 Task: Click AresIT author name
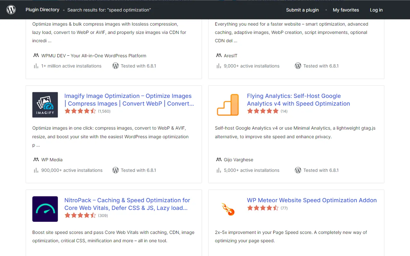click(x=231, y=56)
